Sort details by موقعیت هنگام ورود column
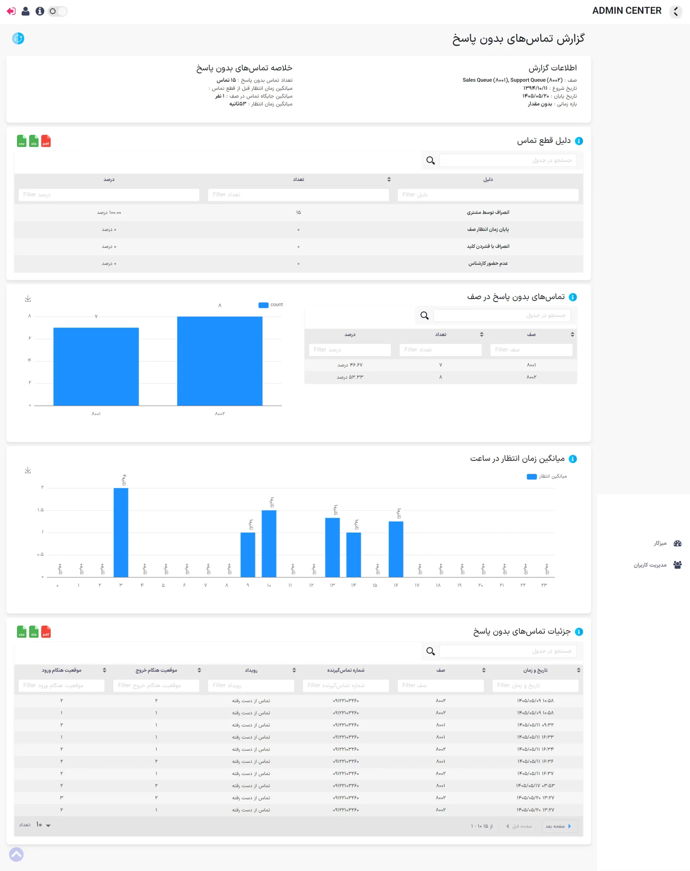Viewport: 690px width, 871px height. [x=104, y=670]
